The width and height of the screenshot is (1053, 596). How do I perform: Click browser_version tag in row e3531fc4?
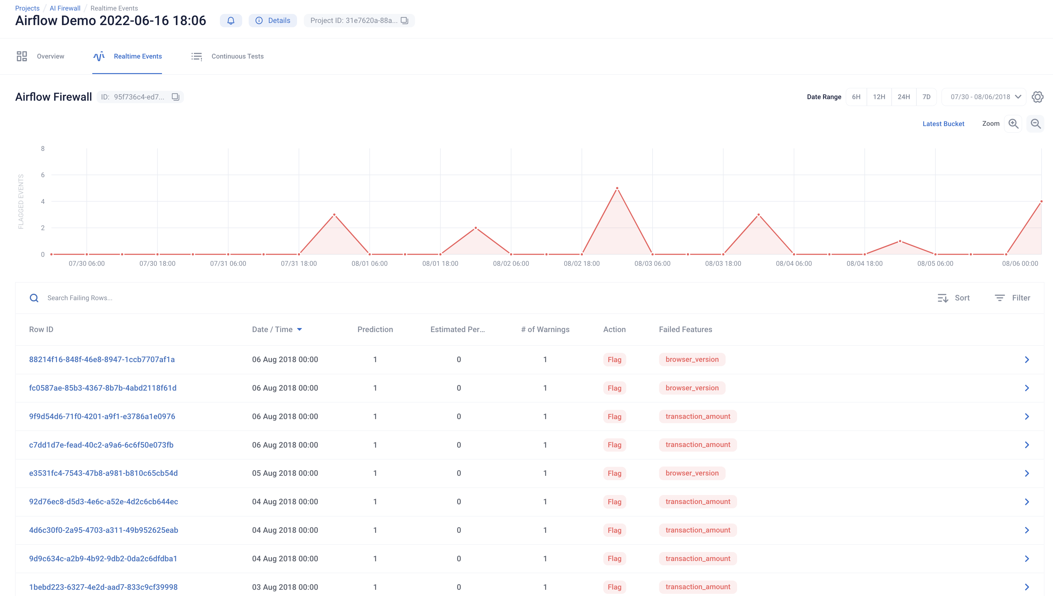692,473
